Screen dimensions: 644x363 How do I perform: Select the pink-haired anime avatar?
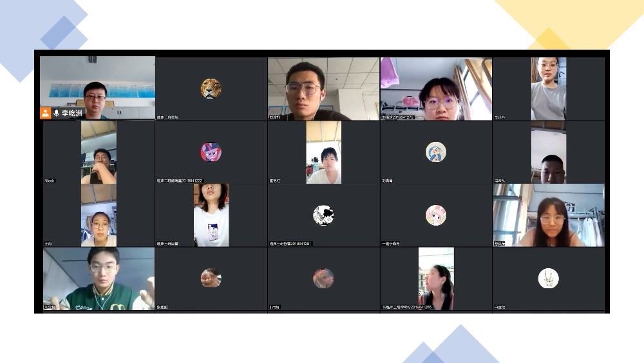[436, 215]
